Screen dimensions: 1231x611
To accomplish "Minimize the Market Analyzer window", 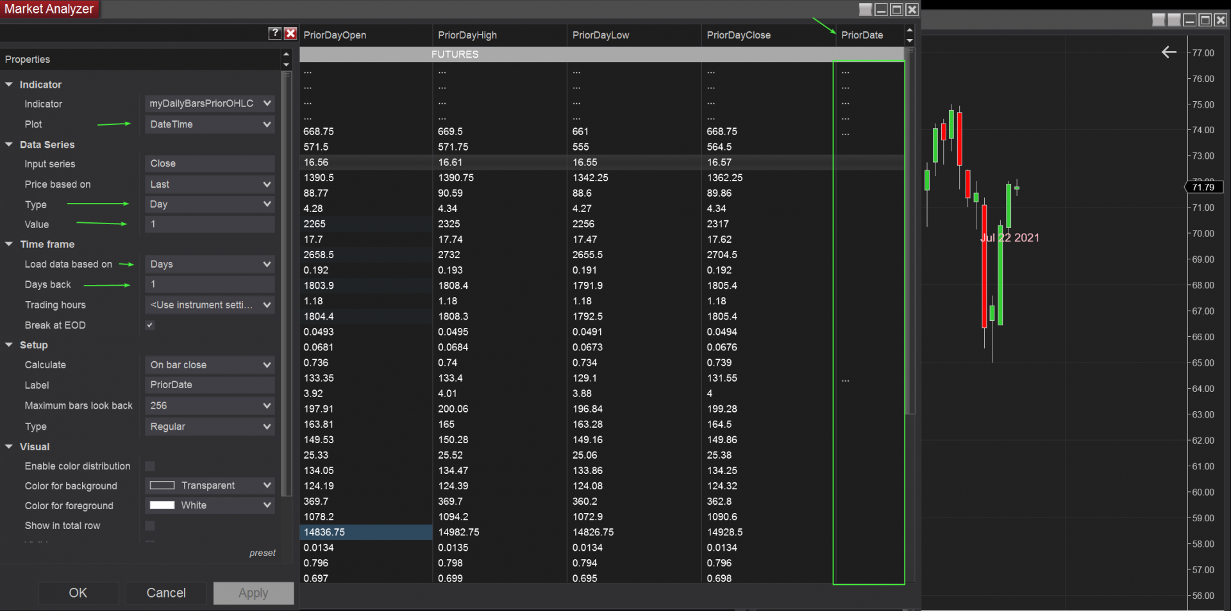I will point(881,10).
